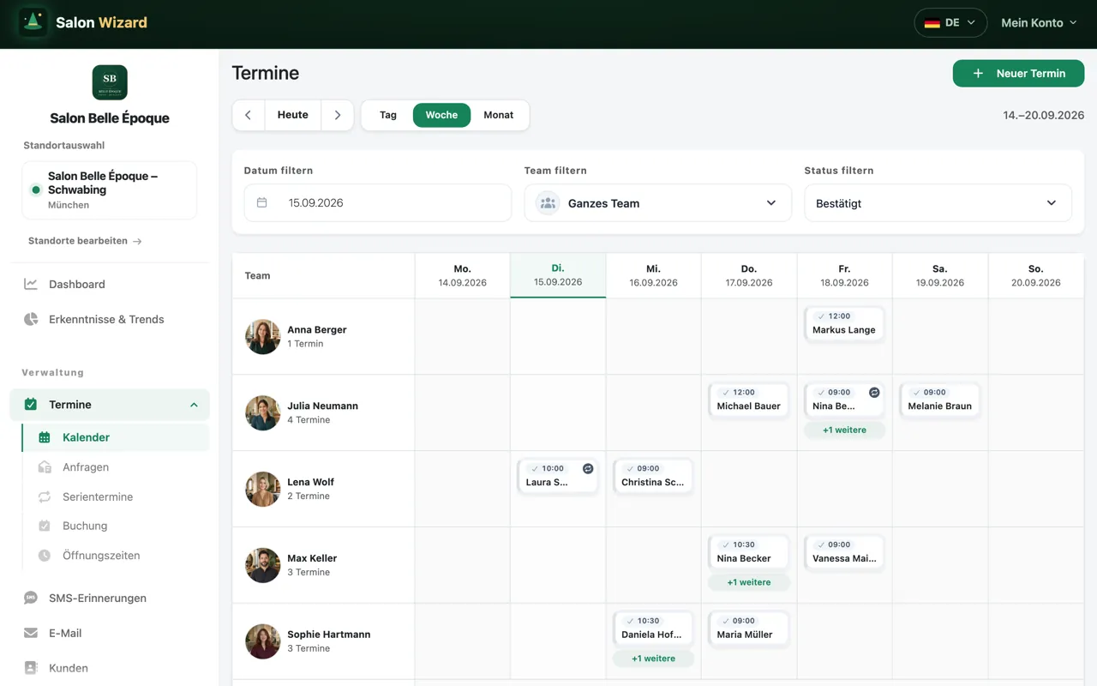Open the Ganzes Team filter dropdown
1097x686 pixels.
(658, 203)
